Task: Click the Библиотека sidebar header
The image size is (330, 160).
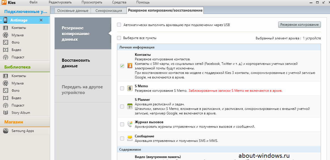Action: pos(25,67)
